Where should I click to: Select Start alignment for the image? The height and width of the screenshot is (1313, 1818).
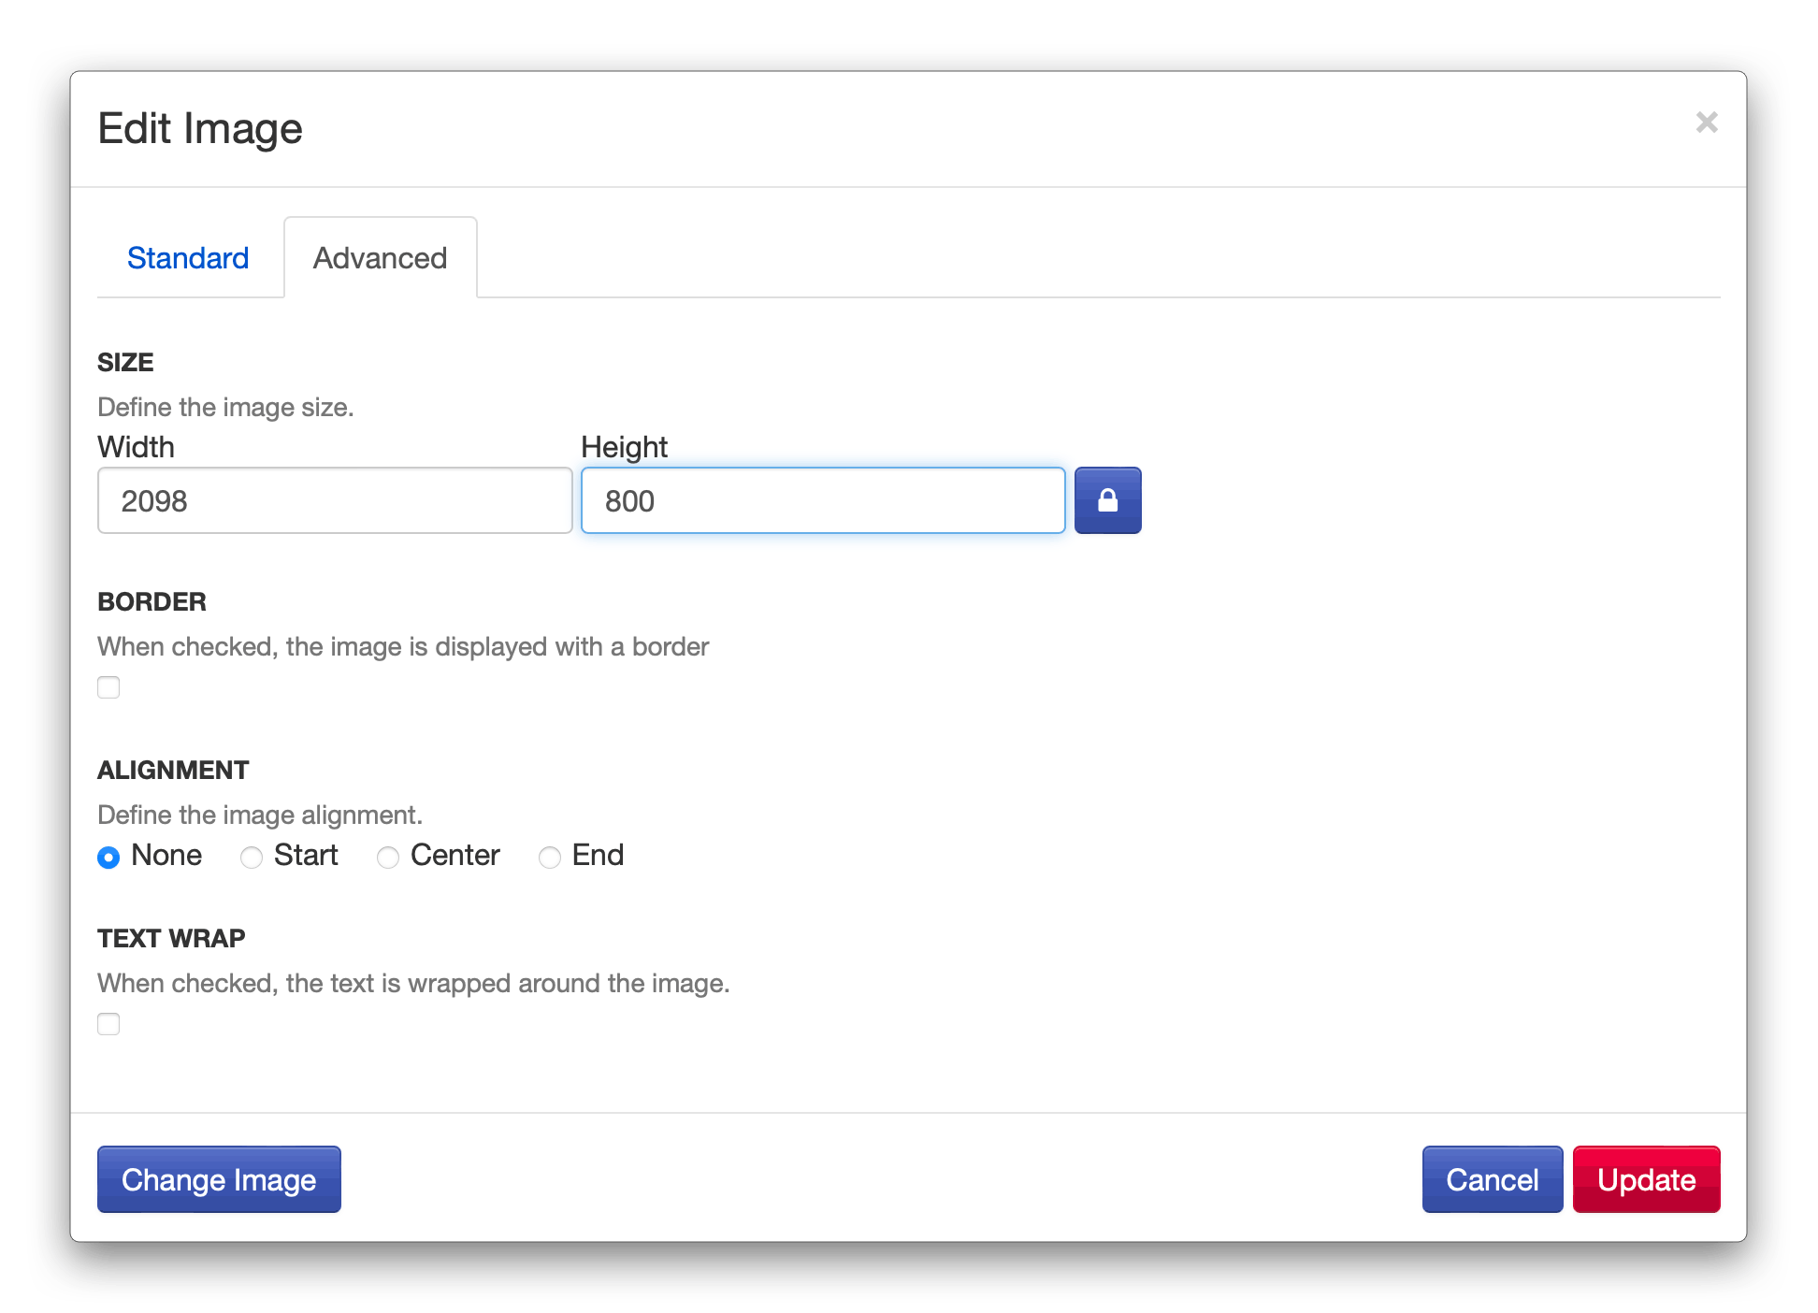point(251,857)
